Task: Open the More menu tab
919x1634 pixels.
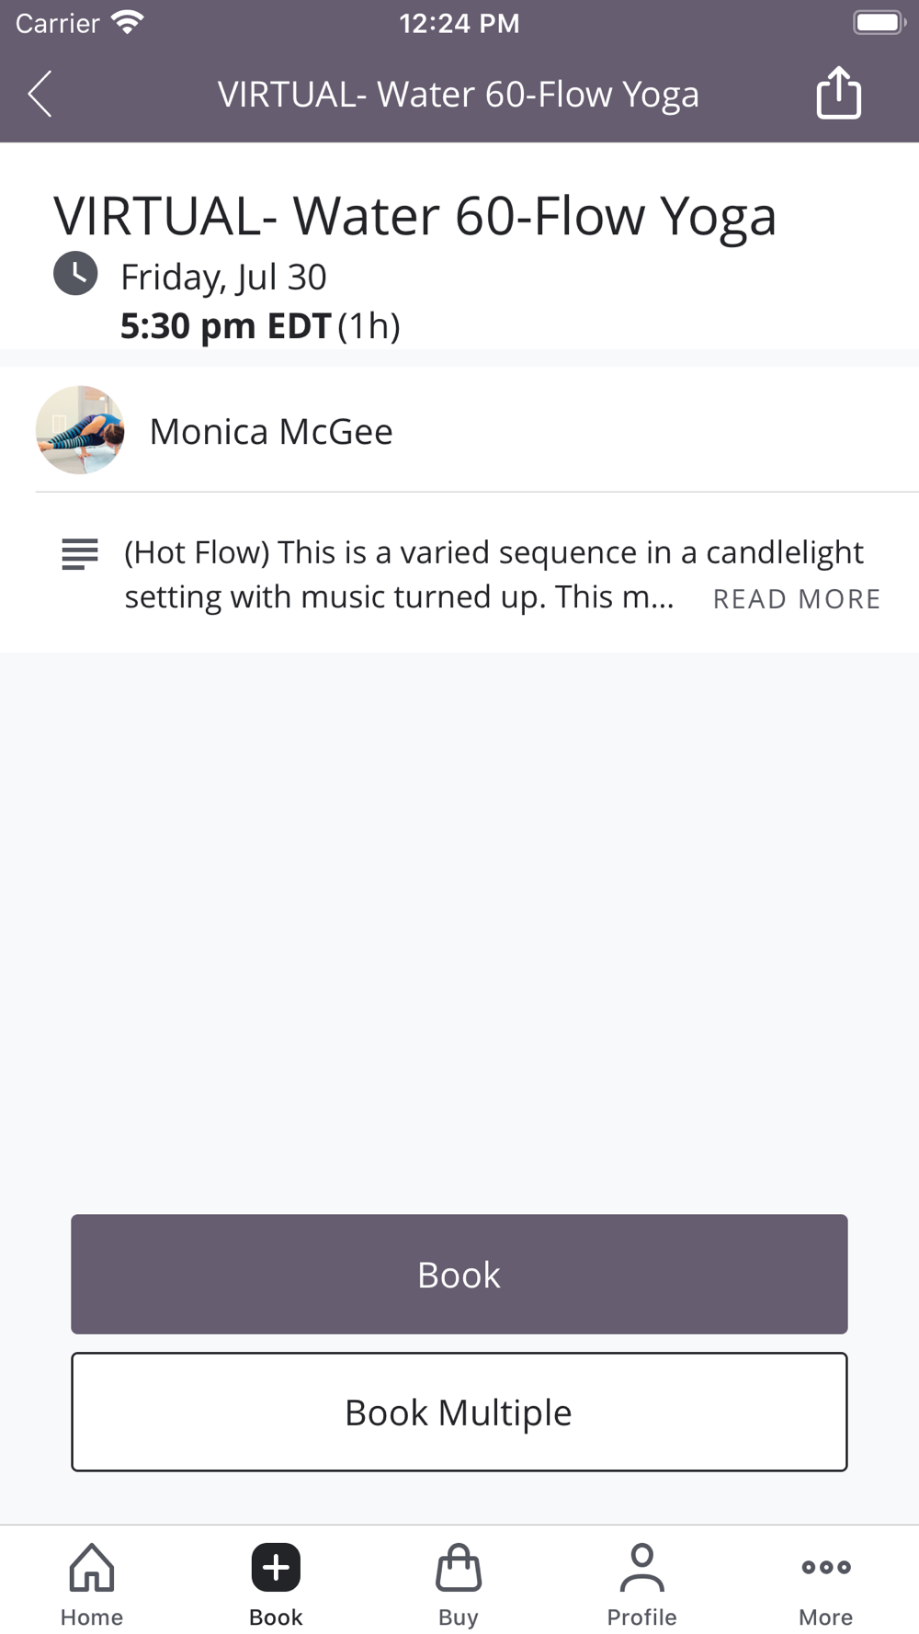Action: [825, 1583]
